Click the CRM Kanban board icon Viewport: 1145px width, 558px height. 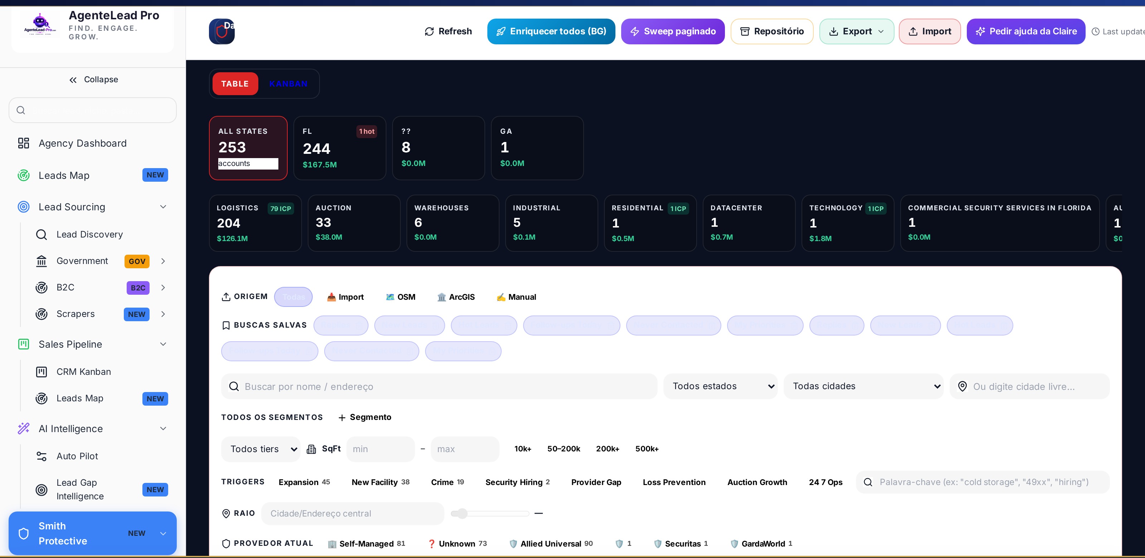click(42, 372)
